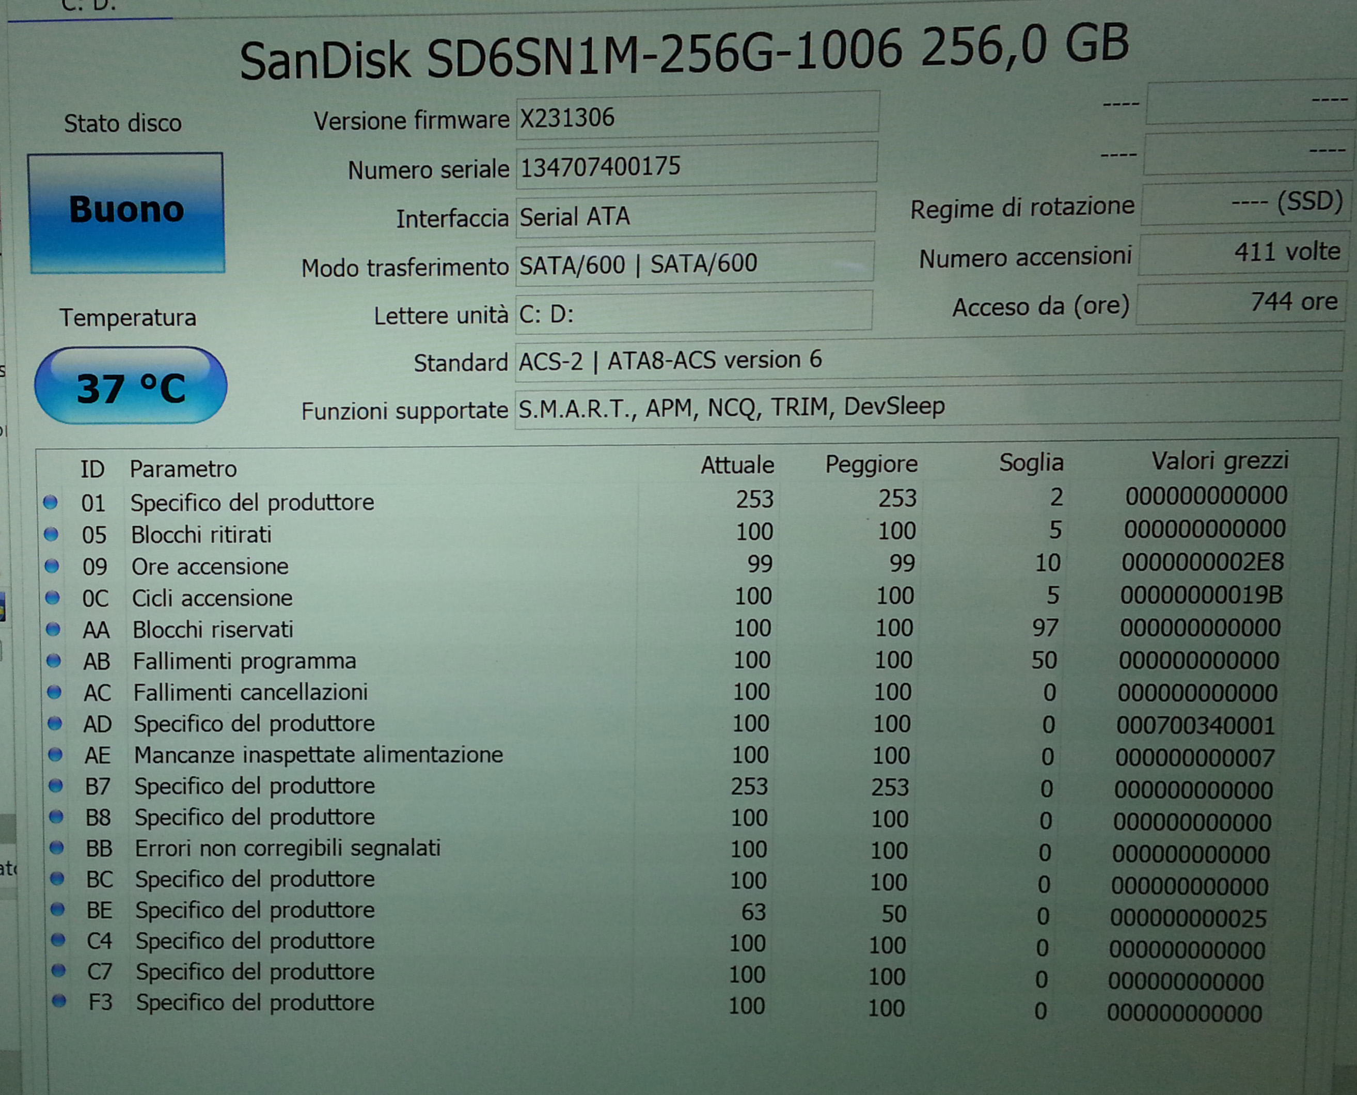Click raw value 000000000025

pos(1188,918)
